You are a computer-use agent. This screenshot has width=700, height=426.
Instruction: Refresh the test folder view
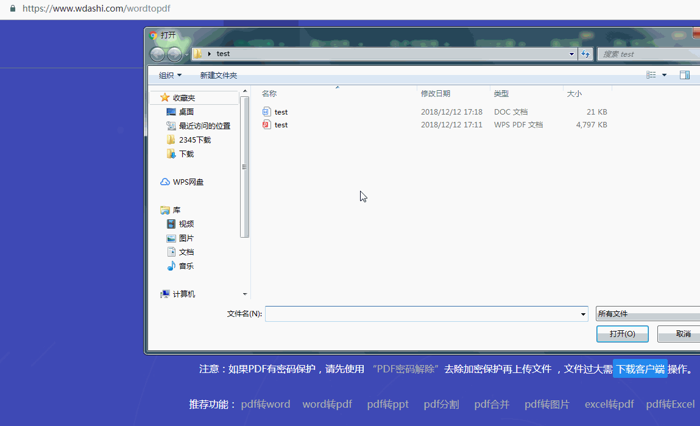(x=585, y=54)
